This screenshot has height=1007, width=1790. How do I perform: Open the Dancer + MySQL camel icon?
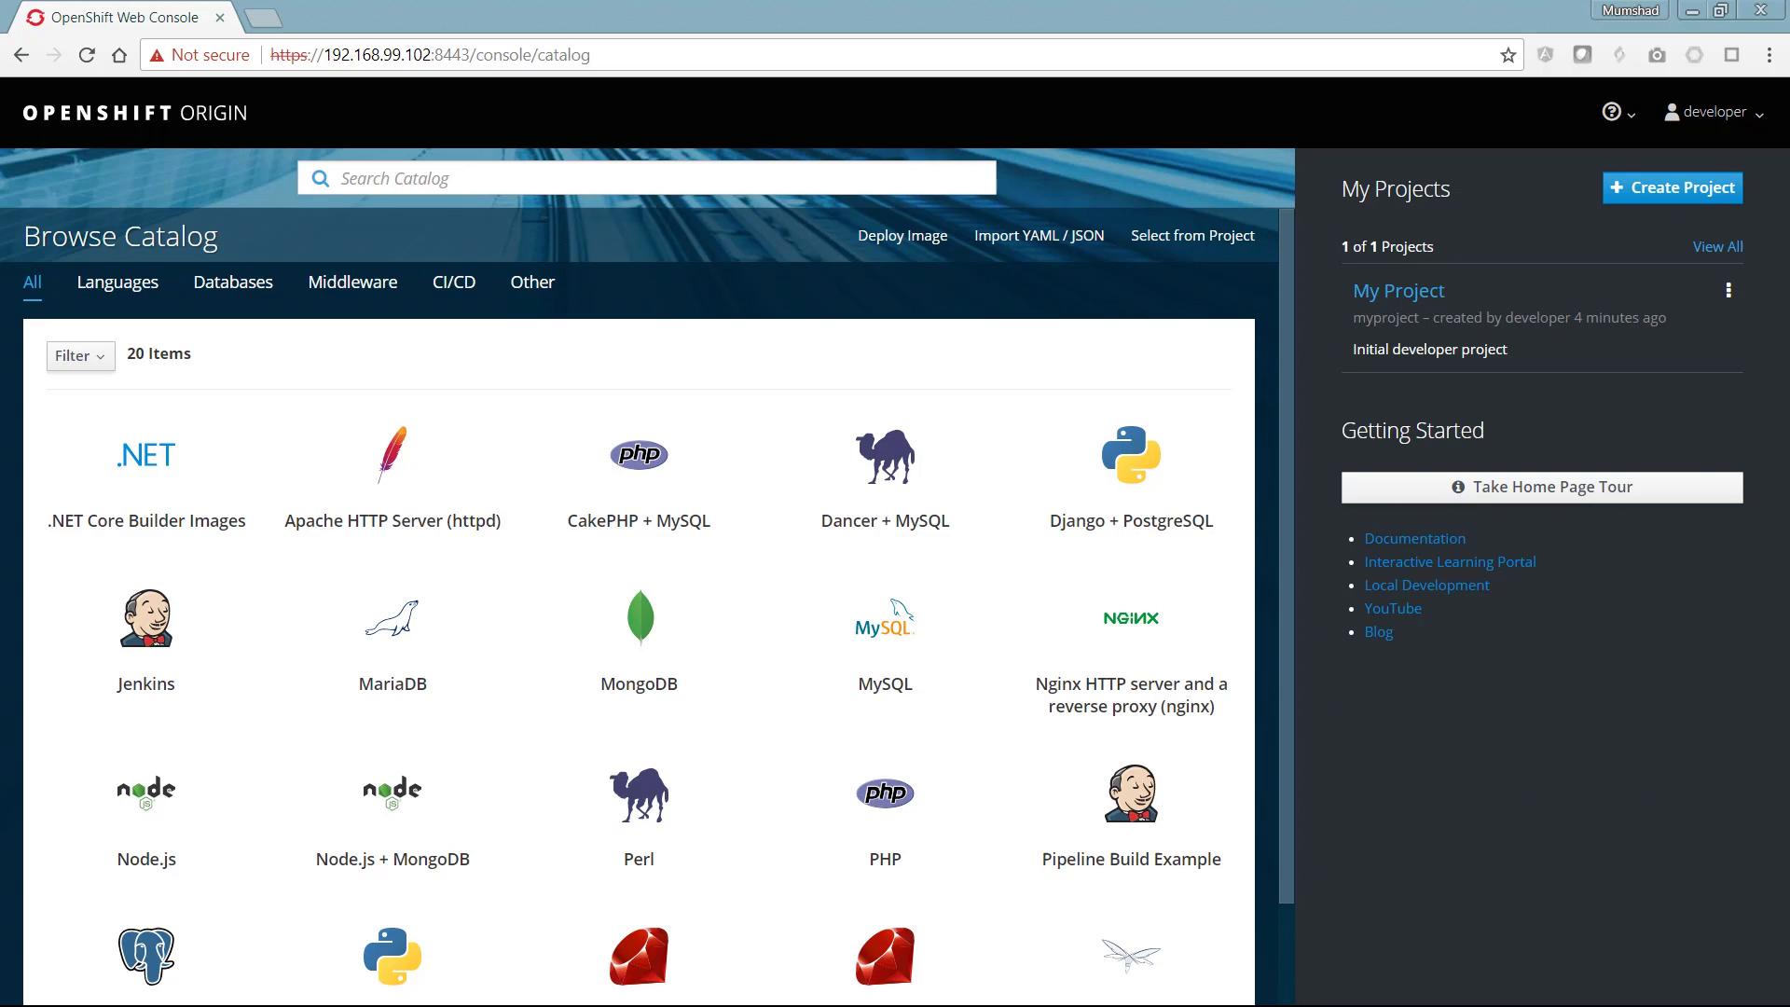885,456
